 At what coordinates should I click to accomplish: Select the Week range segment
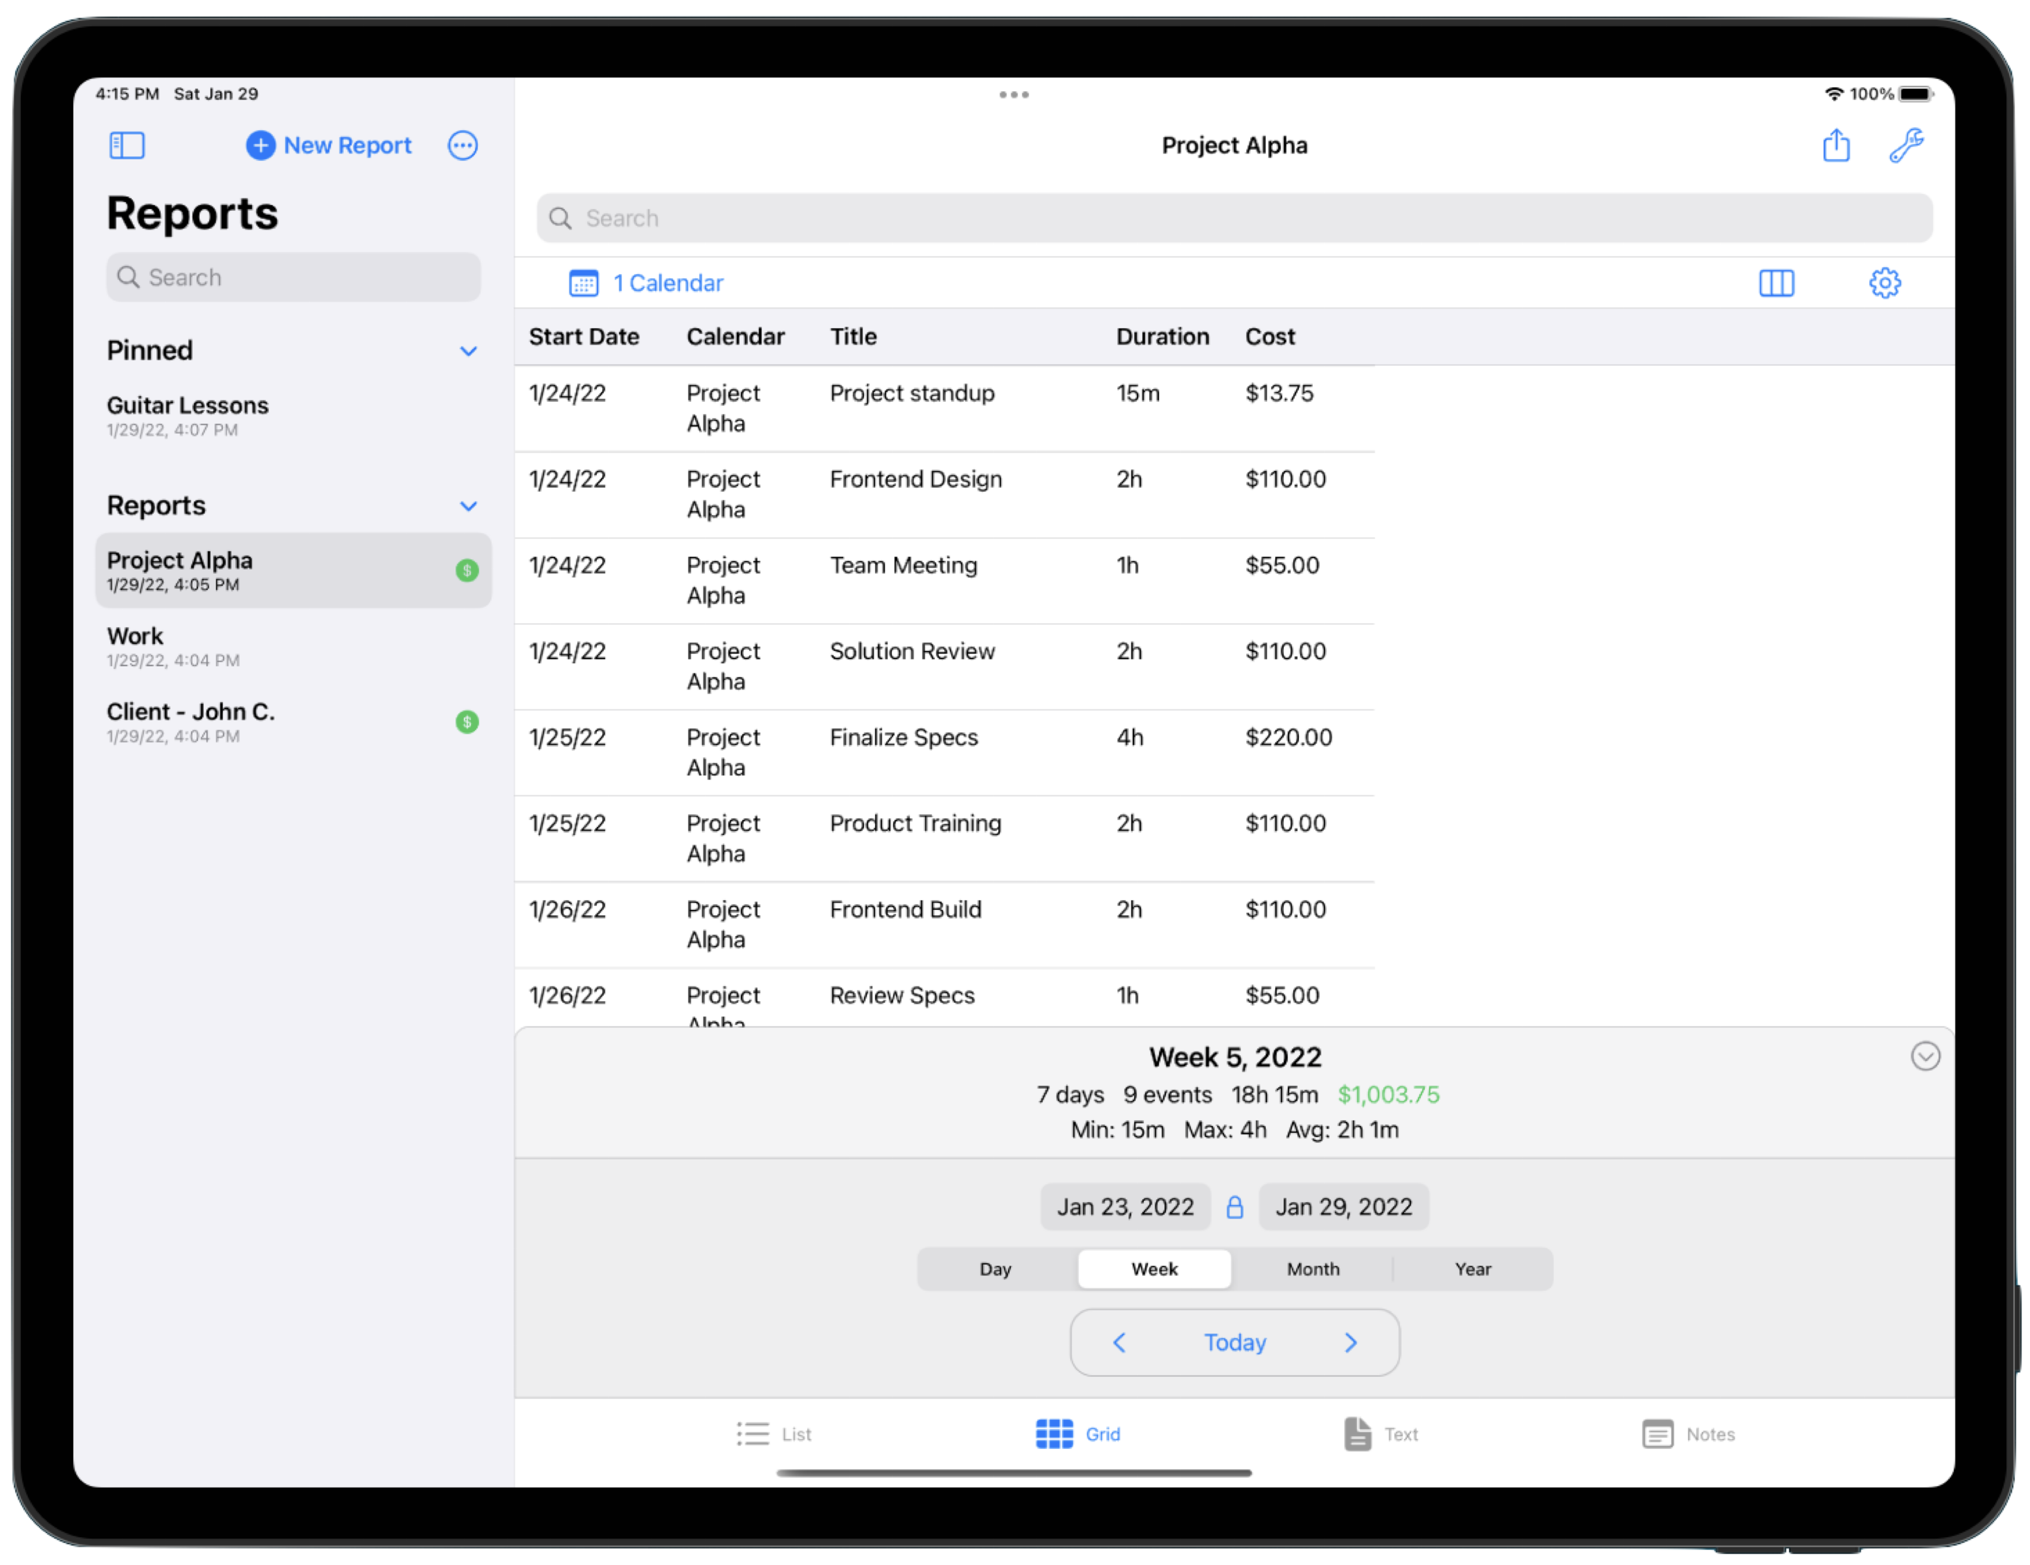1153,1268
